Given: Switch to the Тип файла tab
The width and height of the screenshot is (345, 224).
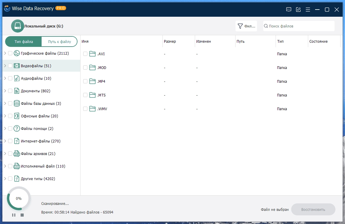Looking at the screenshot, I should point(24,42).
